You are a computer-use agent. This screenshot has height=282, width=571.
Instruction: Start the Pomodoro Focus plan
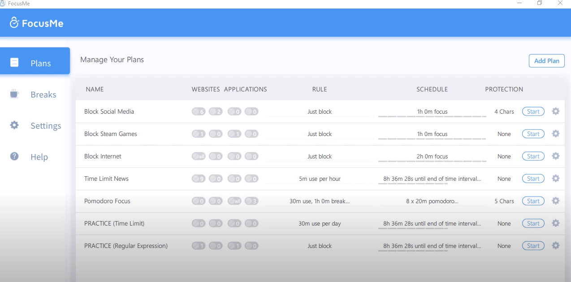point(533,201)
